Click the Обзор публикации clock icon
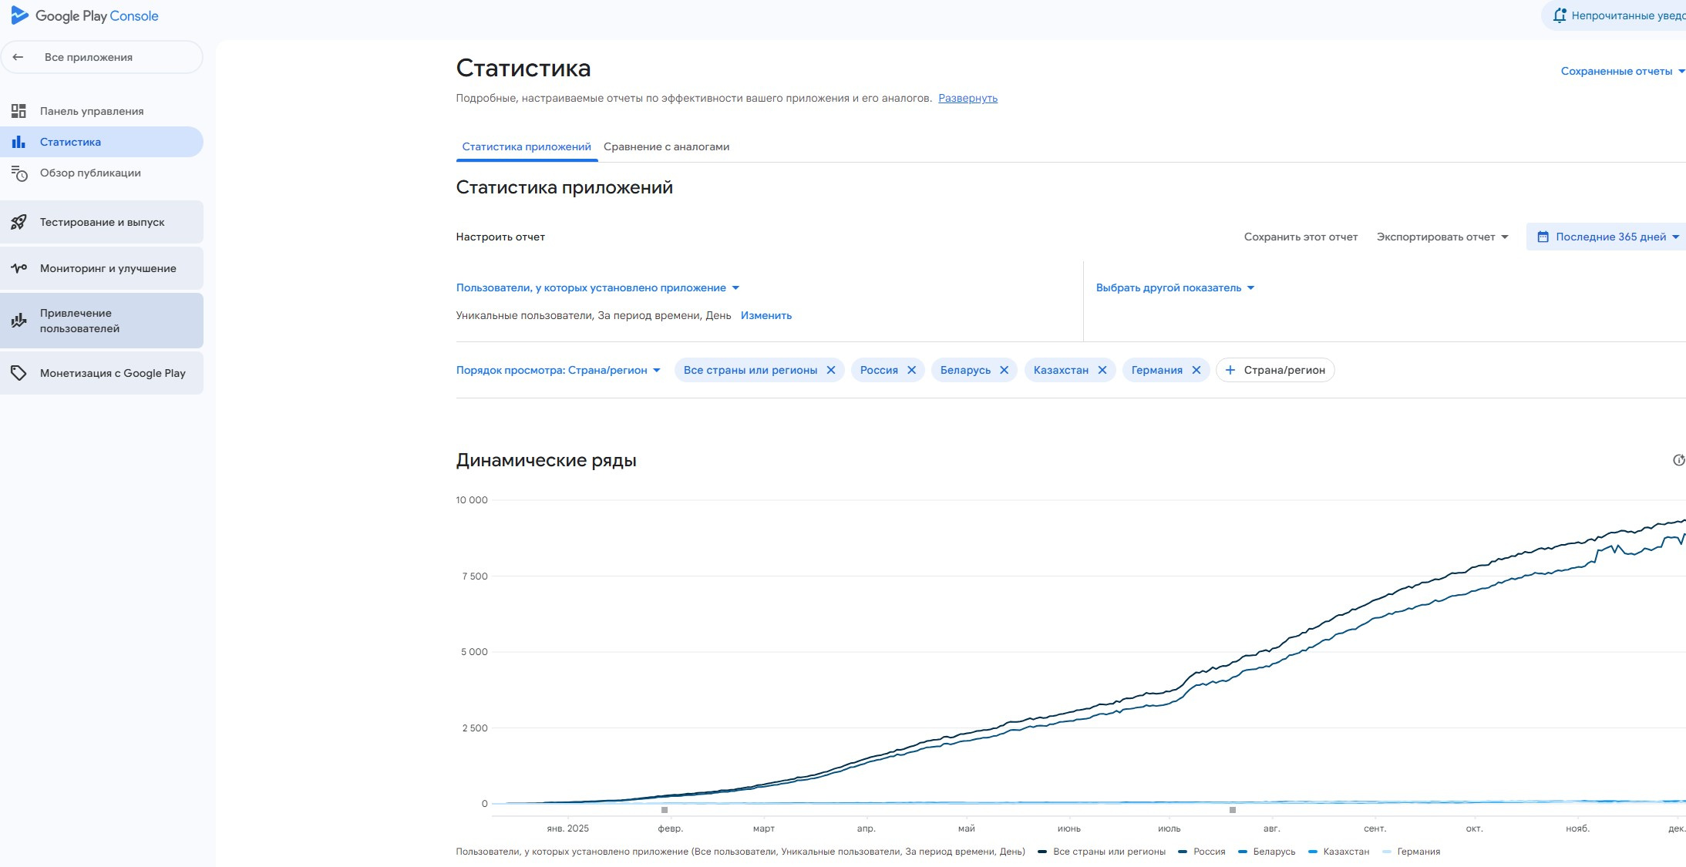1686x867 pixels. coord(19,173)
